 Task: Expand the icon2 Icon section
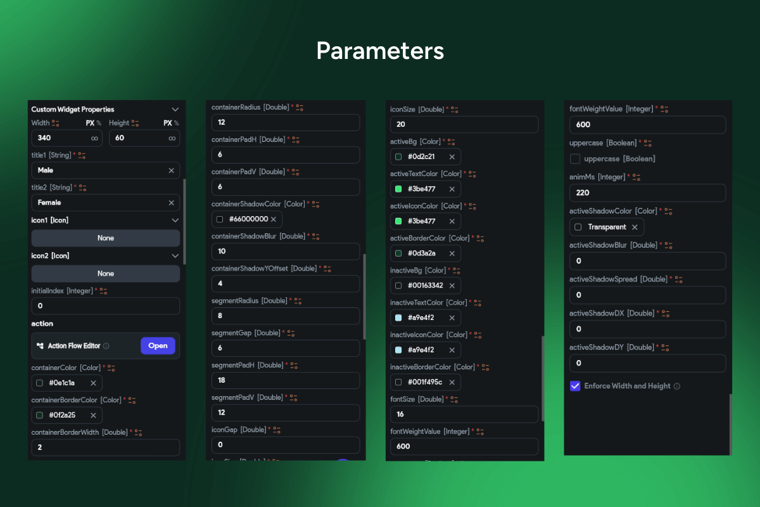click(x=175, y=256)
